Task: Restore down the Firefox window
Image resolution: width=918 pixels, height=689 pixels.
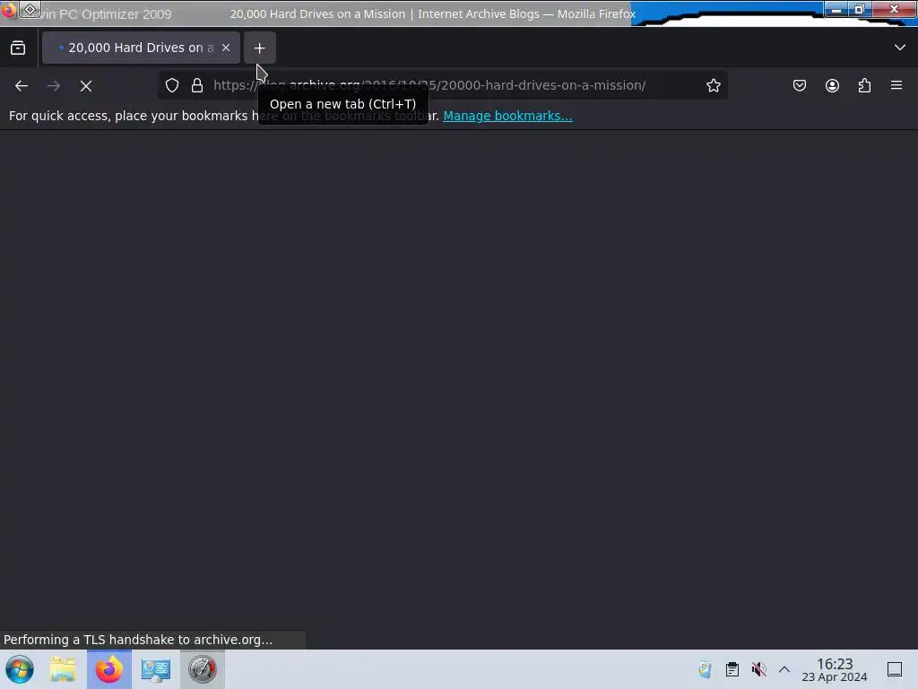Action: point(859,9)
